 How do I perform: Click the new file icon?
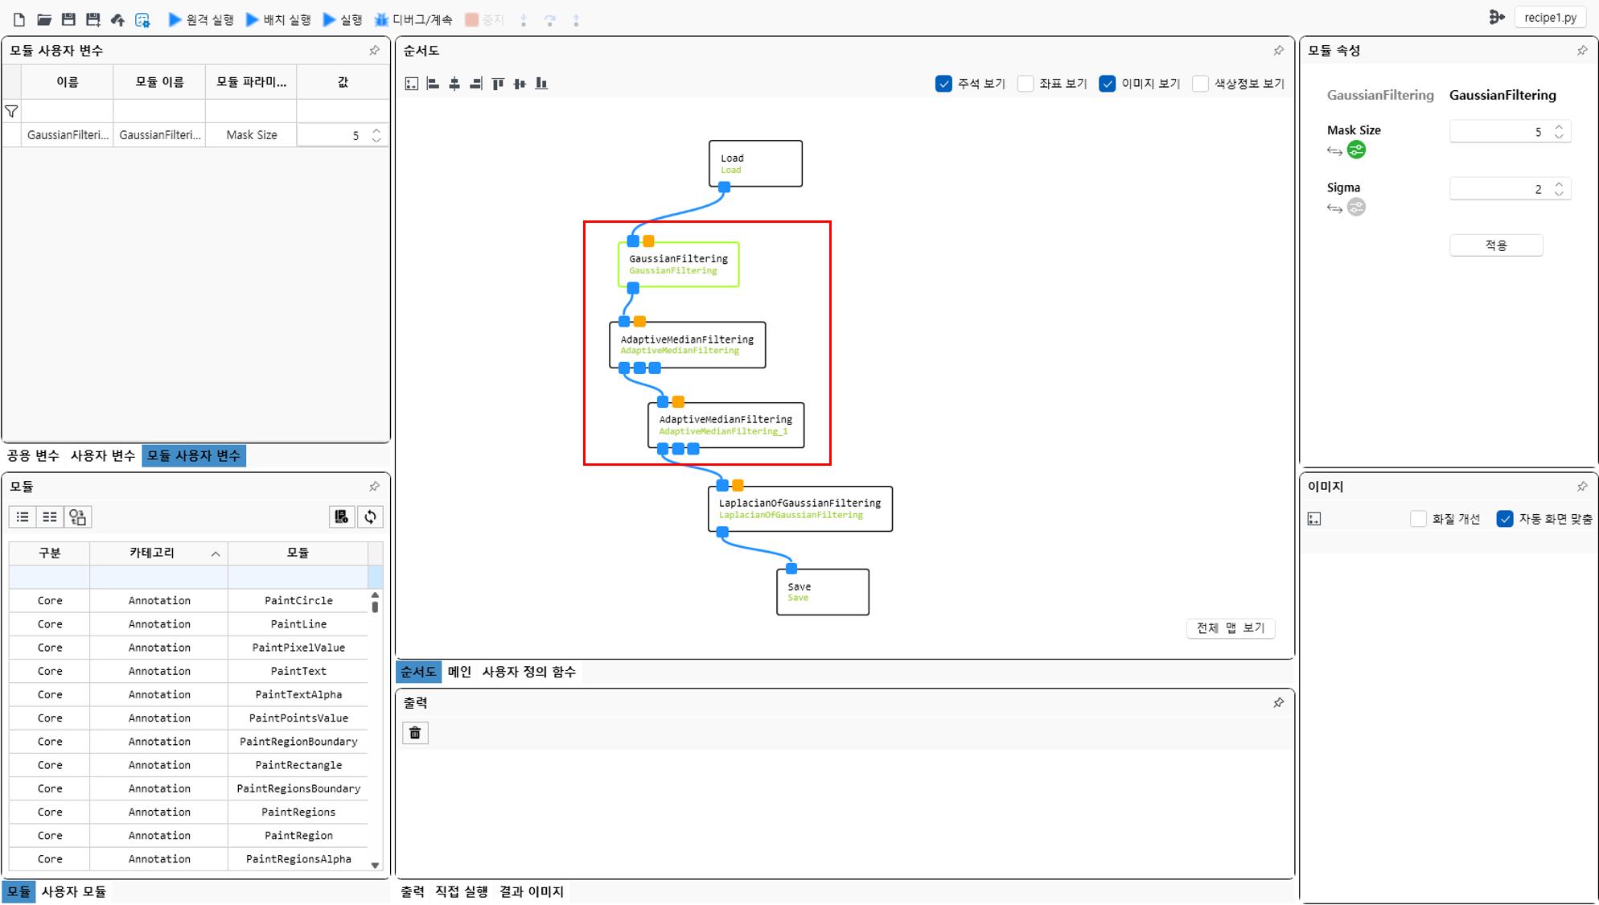[x=19, y=19]
